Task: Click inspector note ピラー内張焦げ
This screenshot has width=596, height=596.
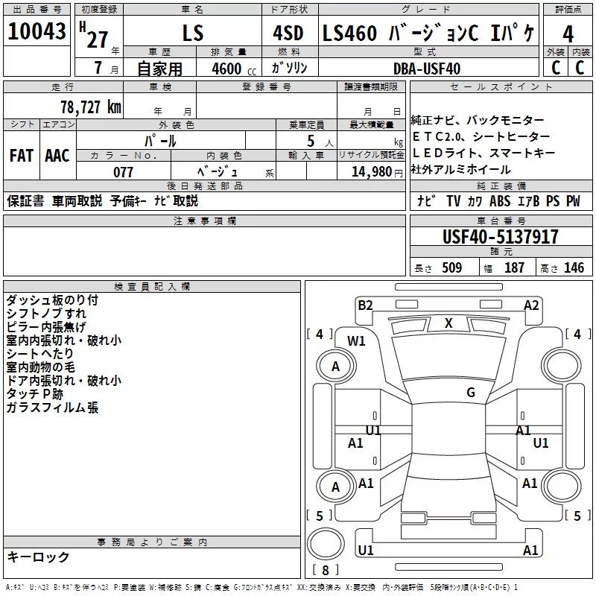Action: click(x=46, y=327)
